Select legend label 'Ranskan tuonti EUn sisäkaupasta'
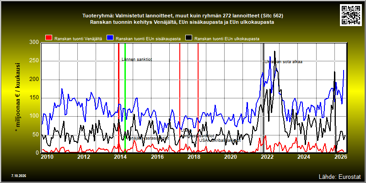This screenshot has width=366, height=183. click(x=148, y=39)
